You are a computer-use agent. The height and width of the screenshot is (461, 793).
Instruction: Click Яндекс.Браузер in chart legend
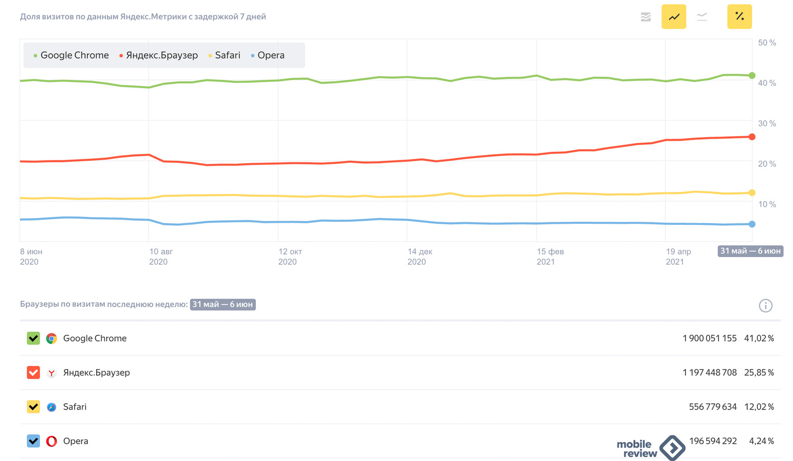(x=159, y=55)
